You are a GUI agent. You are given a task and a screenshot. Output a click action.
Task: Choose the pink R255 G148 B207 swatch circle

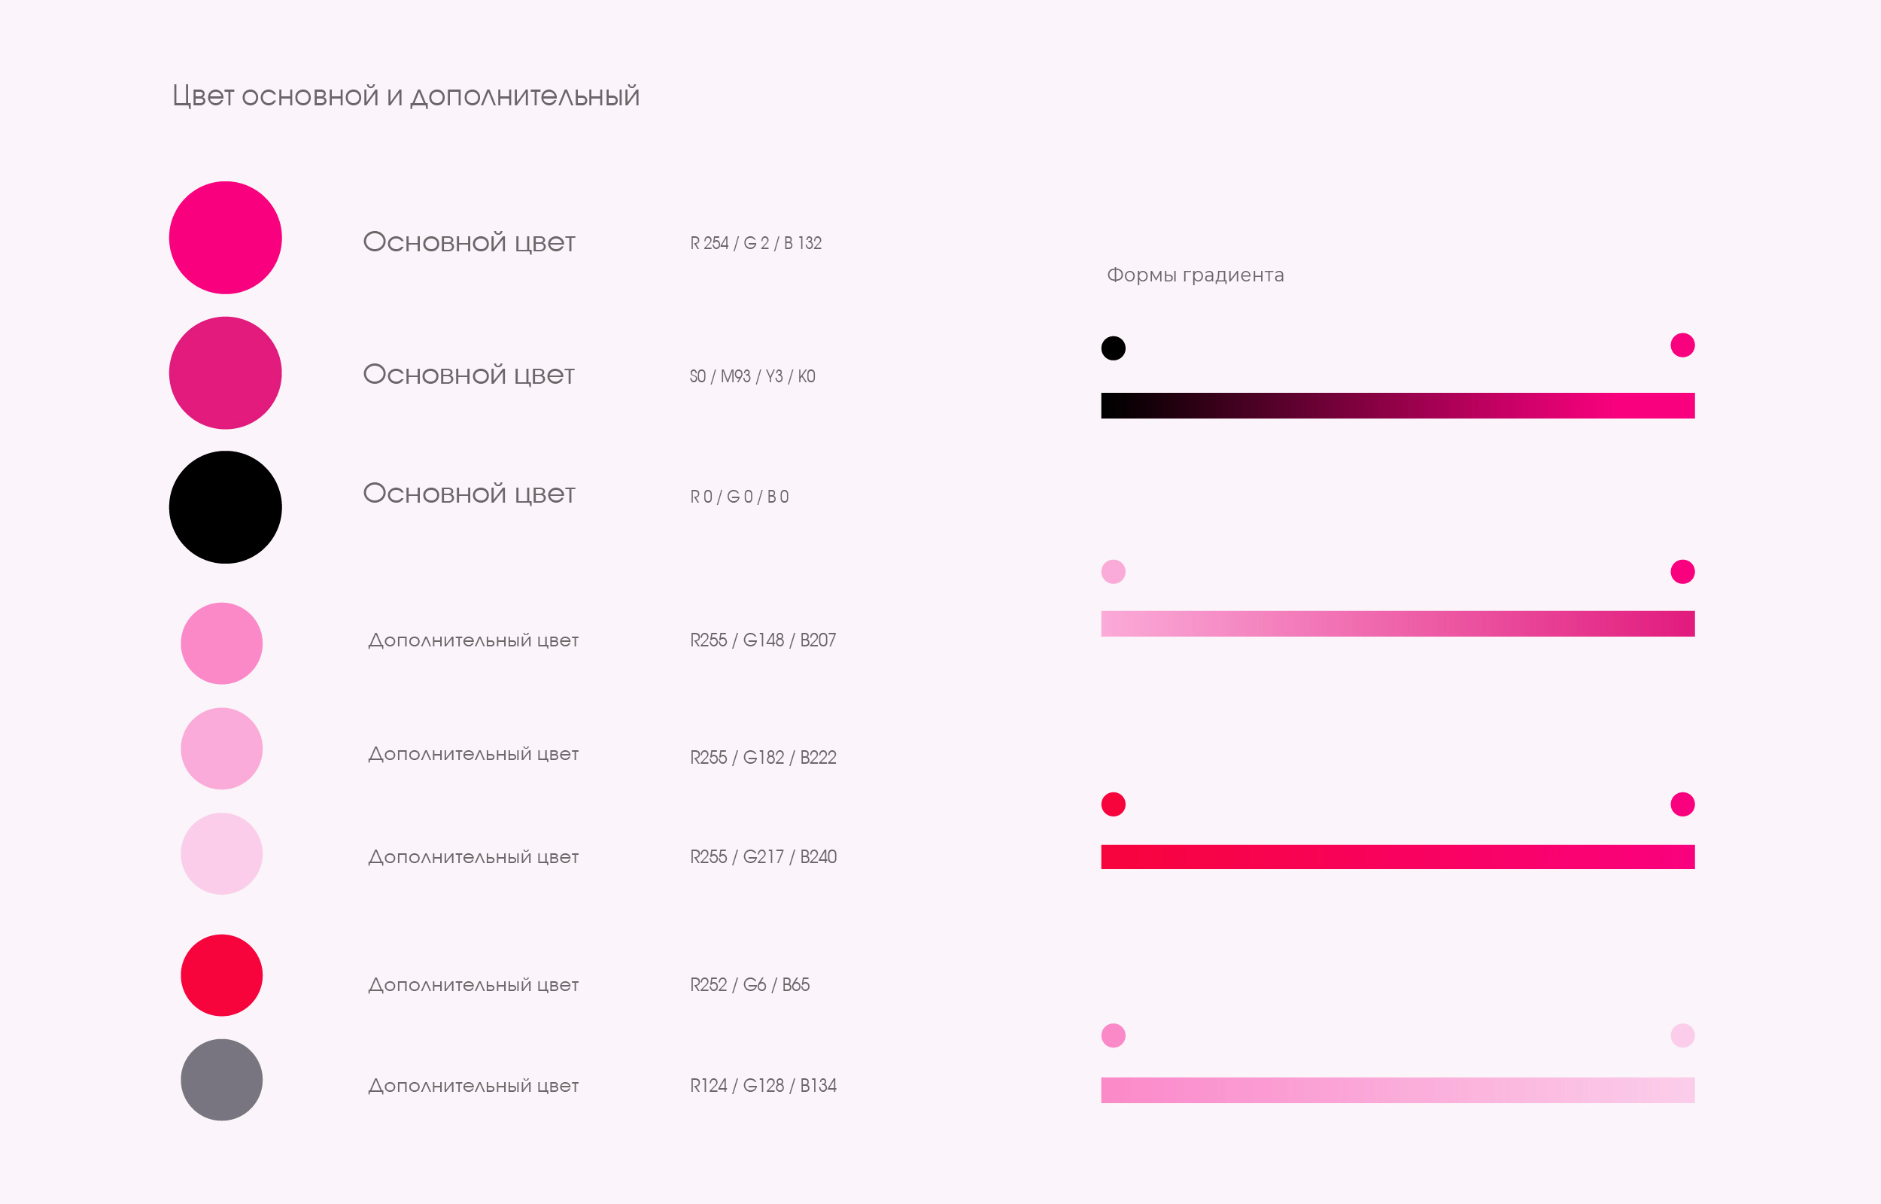coord(221,643)
